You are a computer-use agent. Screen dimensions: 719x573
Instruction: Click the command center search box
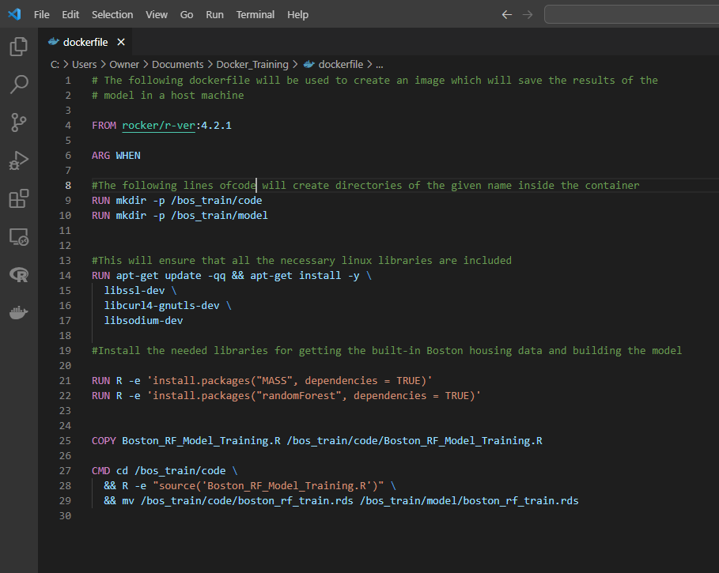[x=631, y=15]
